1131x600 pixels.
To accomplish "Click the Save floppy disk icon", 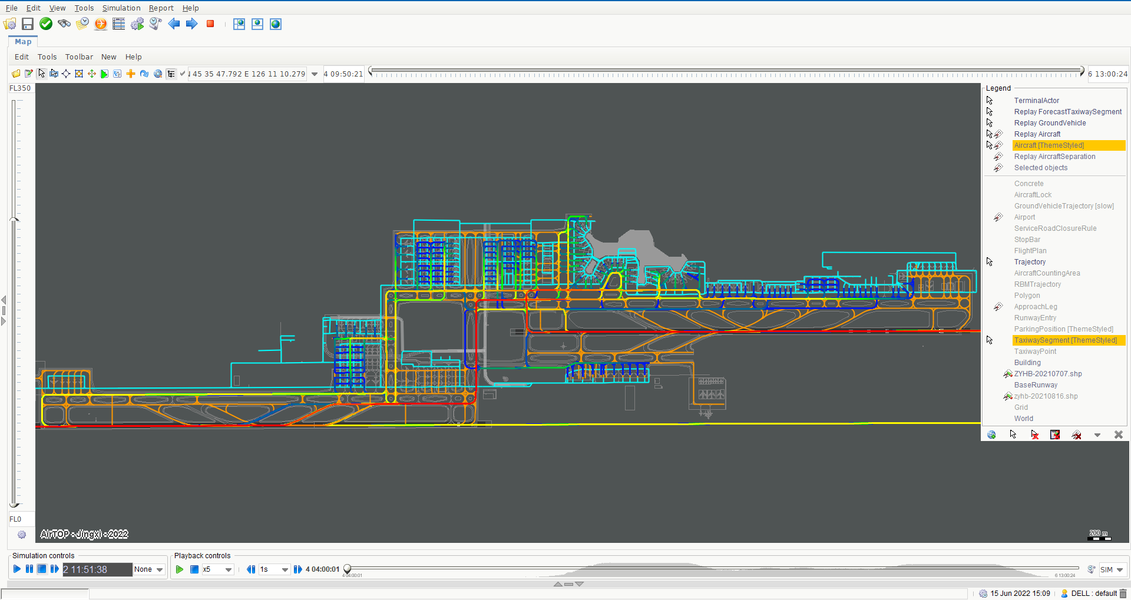I will pos(28,24).
